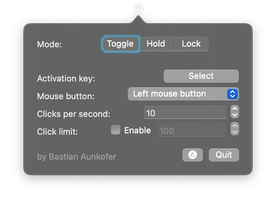Click the click limit field showing 100
Viewport: 276px width, 201px height.
(x=192, y=130)
